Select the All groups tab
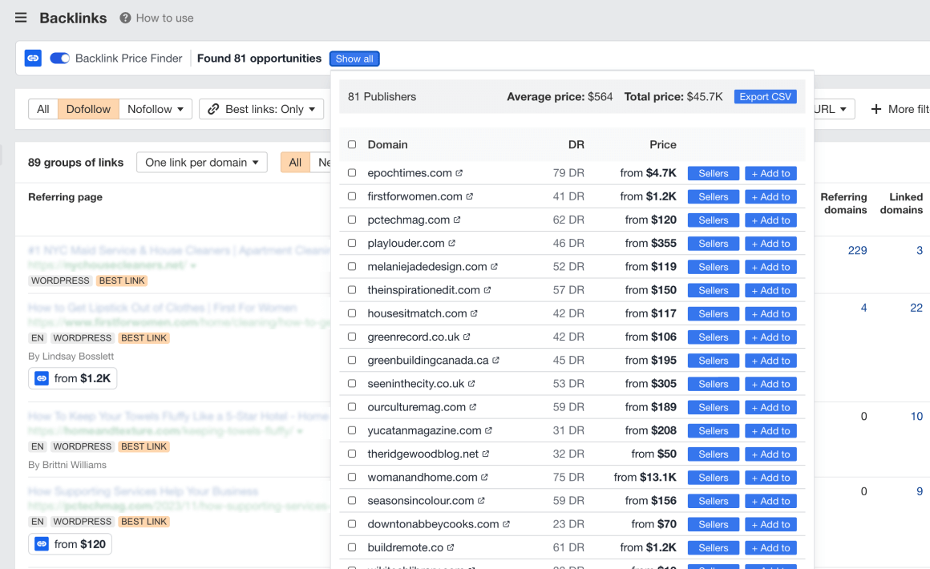Screen dimensions: 930x569 pyautogui.click(x=295, y=163)
